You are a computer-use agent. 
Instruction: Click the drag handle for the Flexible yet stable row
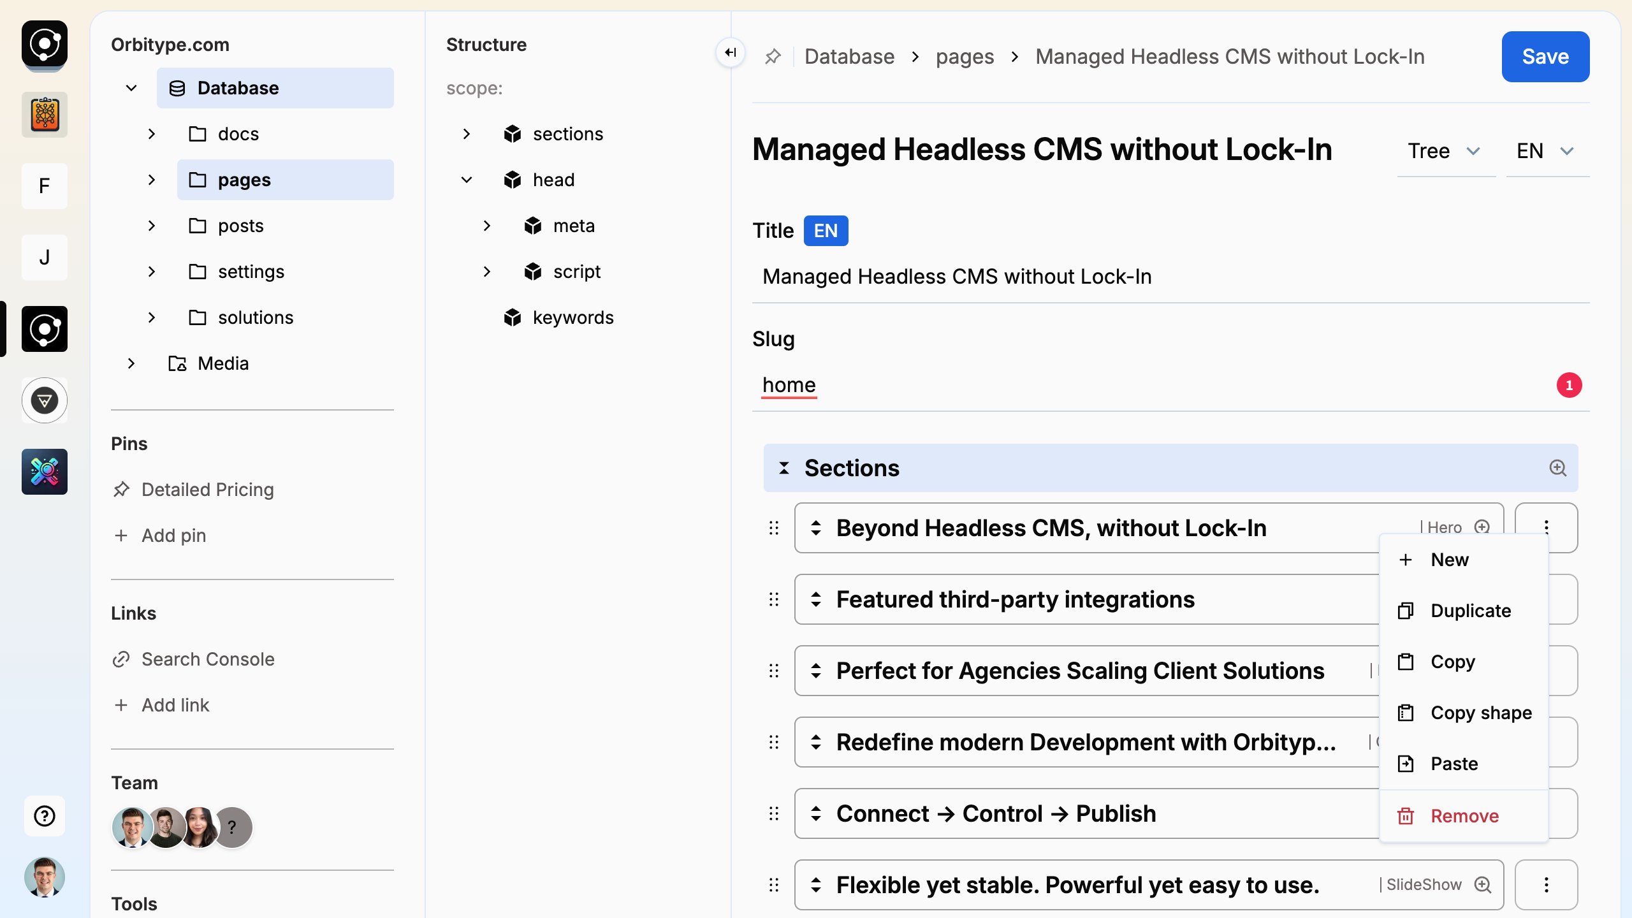coord(774,885)
